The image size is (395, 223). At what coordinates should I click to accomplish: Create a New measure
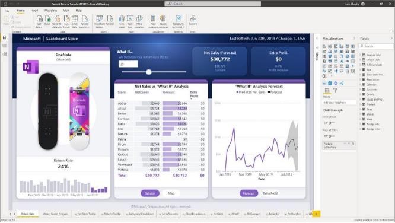pyautogui.click(x=153, y=22)
